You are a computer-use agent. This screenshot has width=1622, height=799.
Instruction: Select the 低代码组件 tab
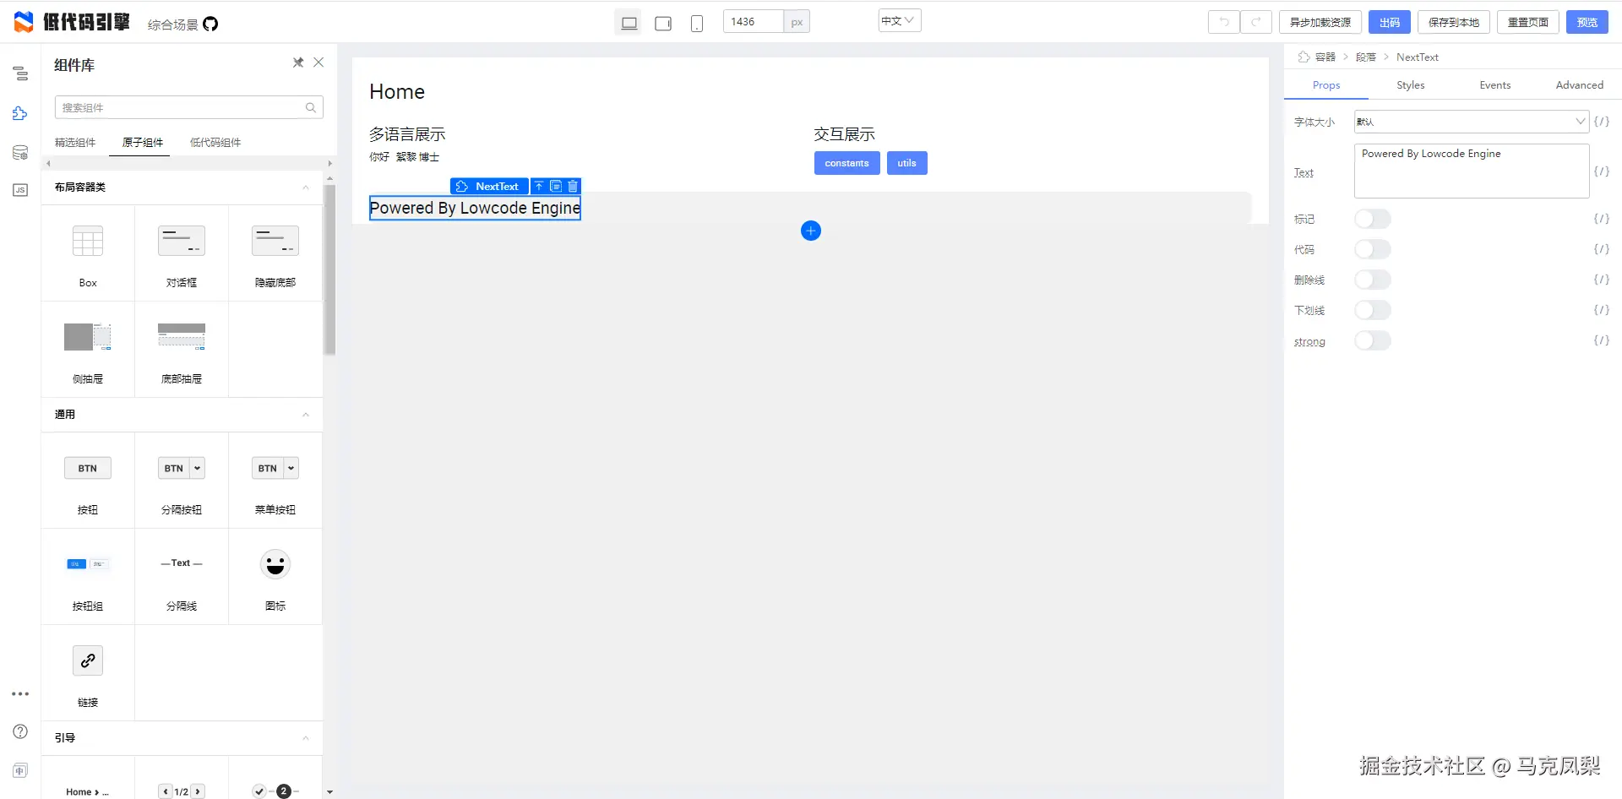[215, 143]
